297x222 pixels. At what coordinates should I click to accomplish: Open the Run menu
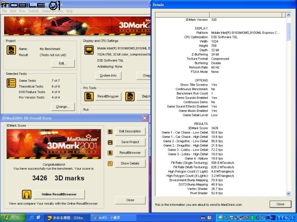(x=22, y=11)
